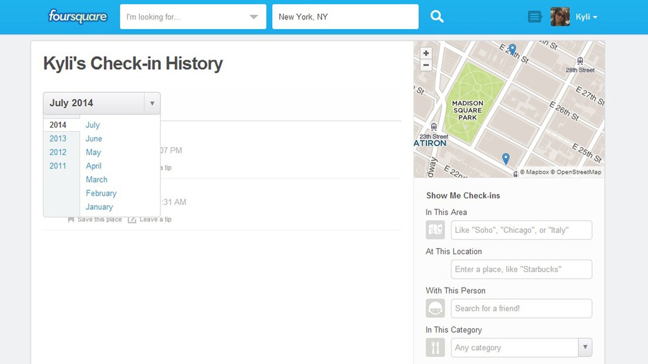Image resolution: width=648 pixels, height=364 pixels.
Task: Click the friend icon beside With This Person
Action: point(435,308)
